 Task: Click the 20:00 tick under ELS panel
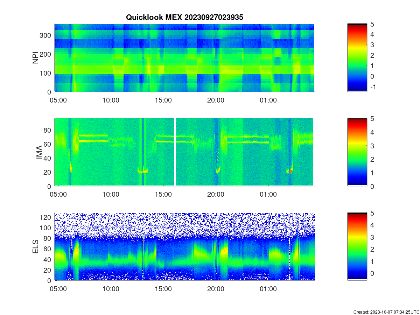[216, 289]
